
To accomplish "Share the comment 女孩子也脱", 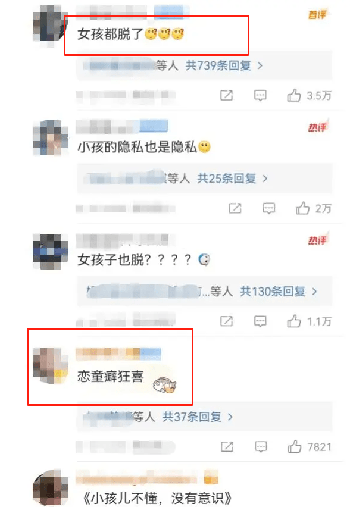I will coord(226,321).
